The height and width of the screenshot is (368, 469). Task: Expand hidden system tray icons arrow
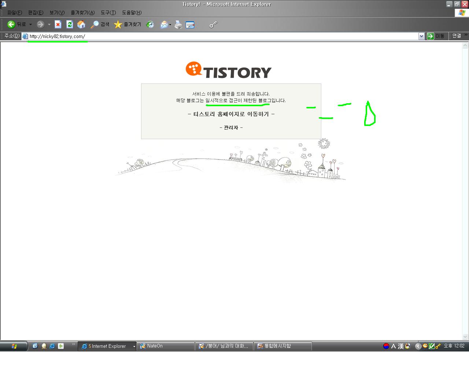point(418,346)
